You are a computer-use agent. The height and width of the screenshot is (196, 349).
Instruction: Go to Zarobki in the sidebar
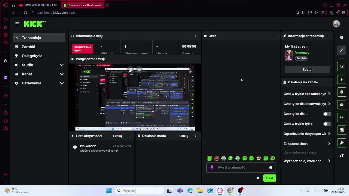click(x=39, y=47)
